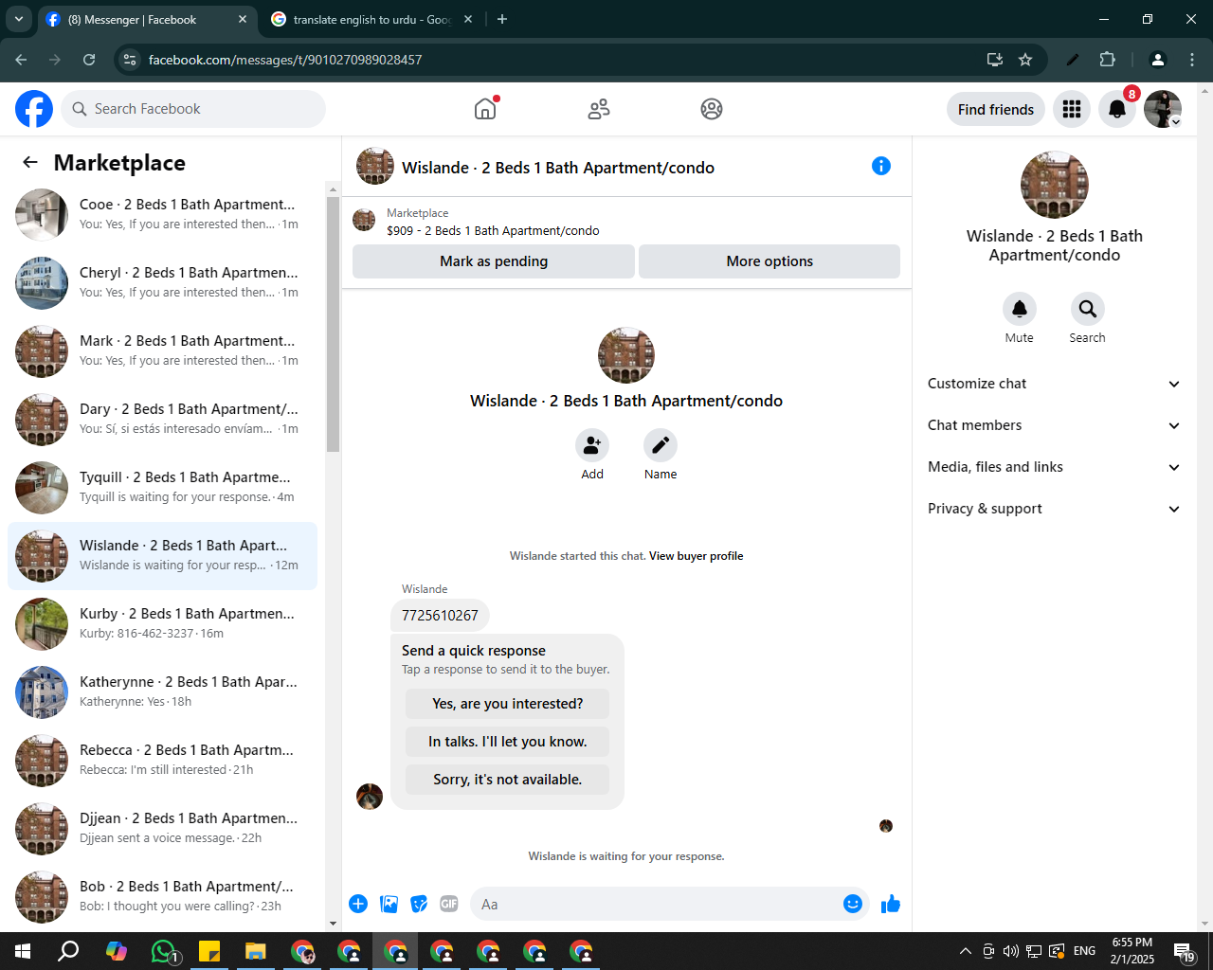Open conversation information icon

pyautogui.click(x=881, y=166)
